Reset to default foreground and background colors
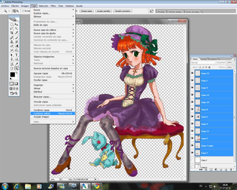The width and height of the screenshot is (237, 190). pos(11,79)
